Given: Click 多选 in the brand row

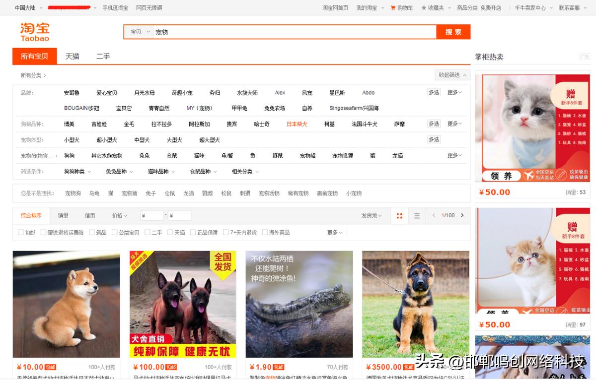Looking at the screenshot, I should pyautogui.click(x=434, y=92).
